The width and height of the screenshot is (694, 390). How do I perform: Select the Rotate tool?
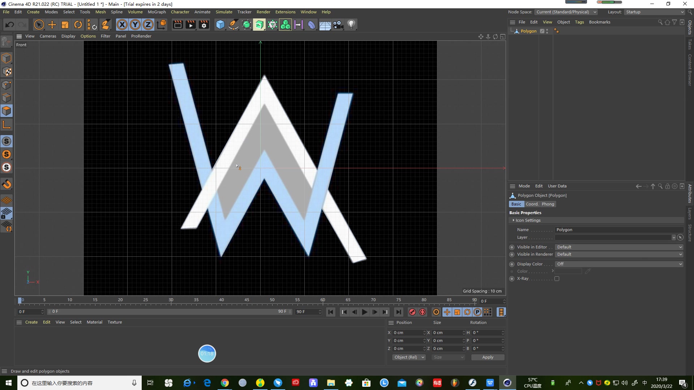[x=78, y=25]
